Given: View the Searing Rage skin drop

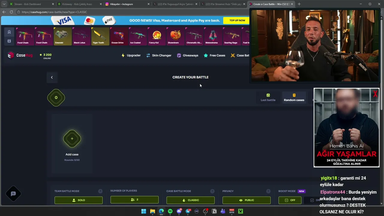Looking at the screenshot, I should tap(232, 36).
